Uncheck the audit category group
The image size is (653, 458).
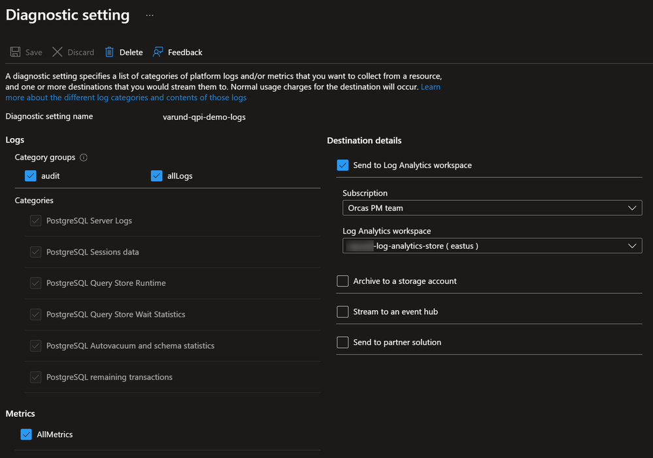click(30, 175)
